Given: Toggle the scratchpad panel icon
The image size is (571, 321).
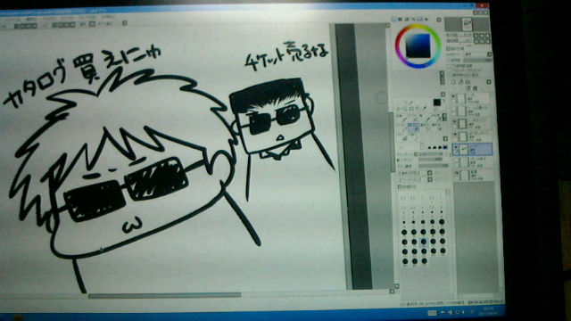Looking at the screenshot, I should [426, 20].
